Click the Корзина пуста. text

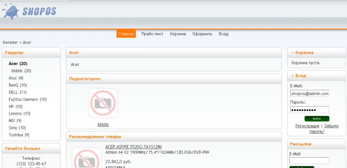(306, 63)
